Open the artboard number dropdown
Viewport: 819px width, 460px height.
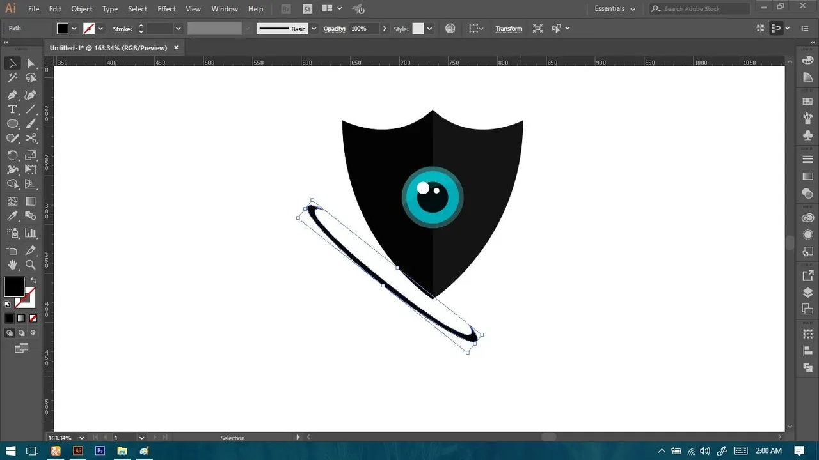click(141, 438)
